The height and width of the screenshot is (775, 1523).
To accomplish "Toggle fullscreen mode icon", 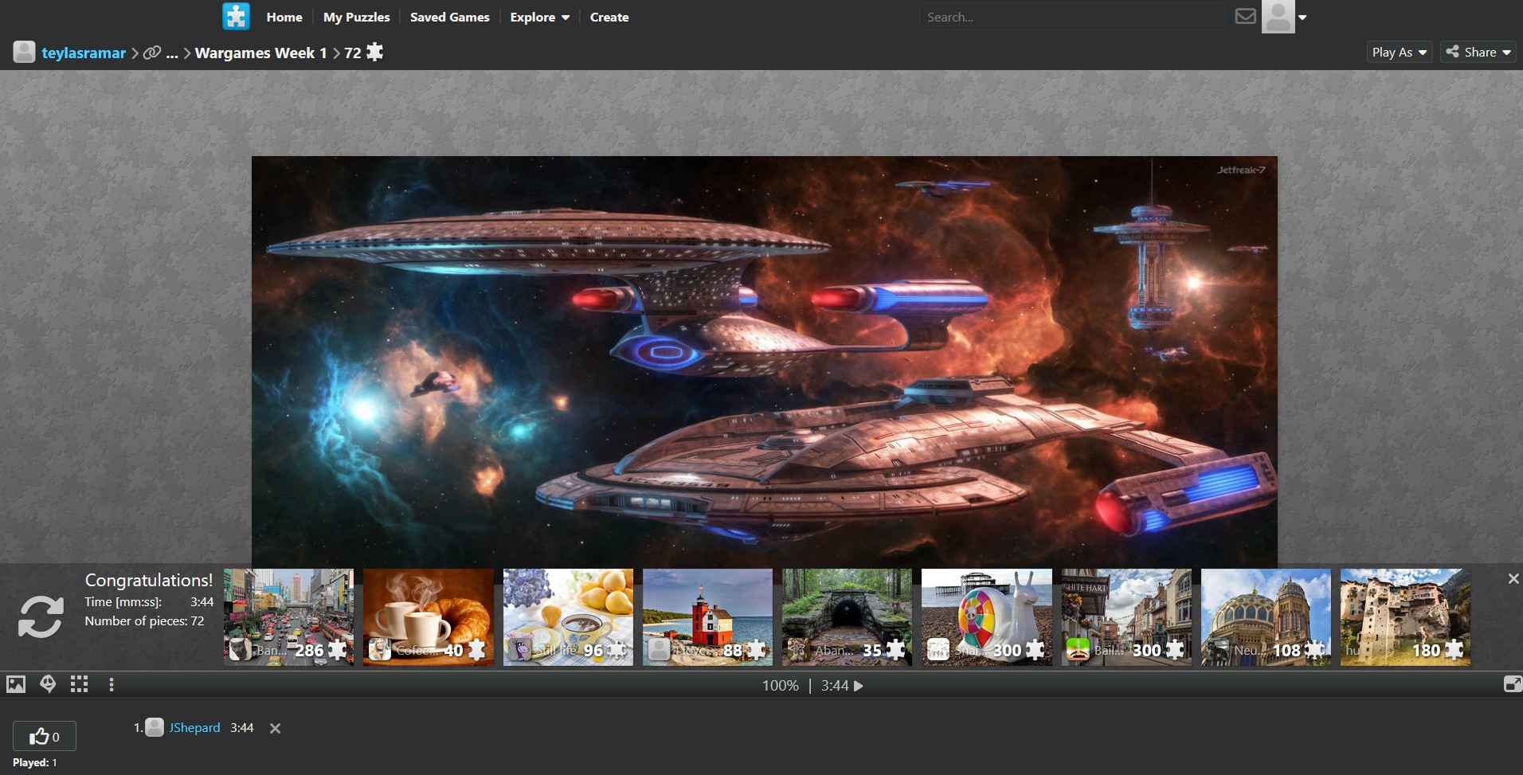I will [1512, 684].
